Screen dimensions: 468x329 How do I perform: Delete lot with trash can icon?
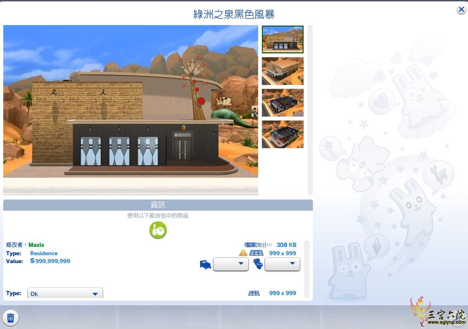pyautogui.click(x=10, y=318)
